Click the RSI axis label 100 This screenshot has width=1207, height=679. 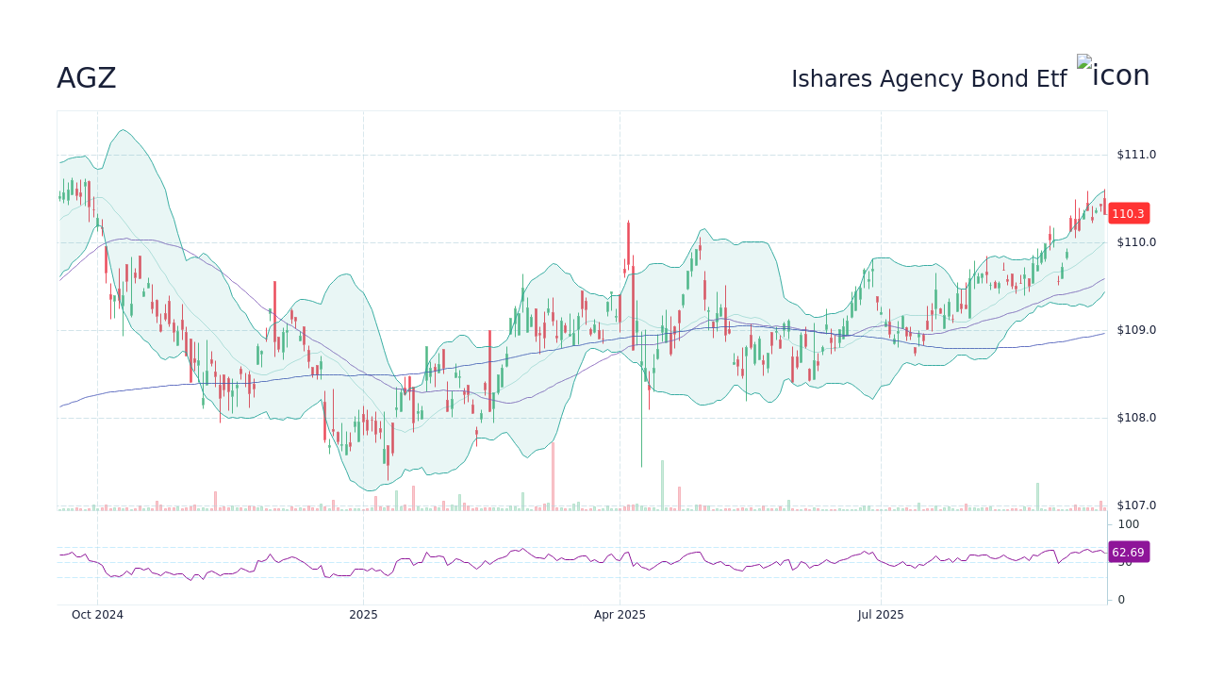coord(1129,524)
